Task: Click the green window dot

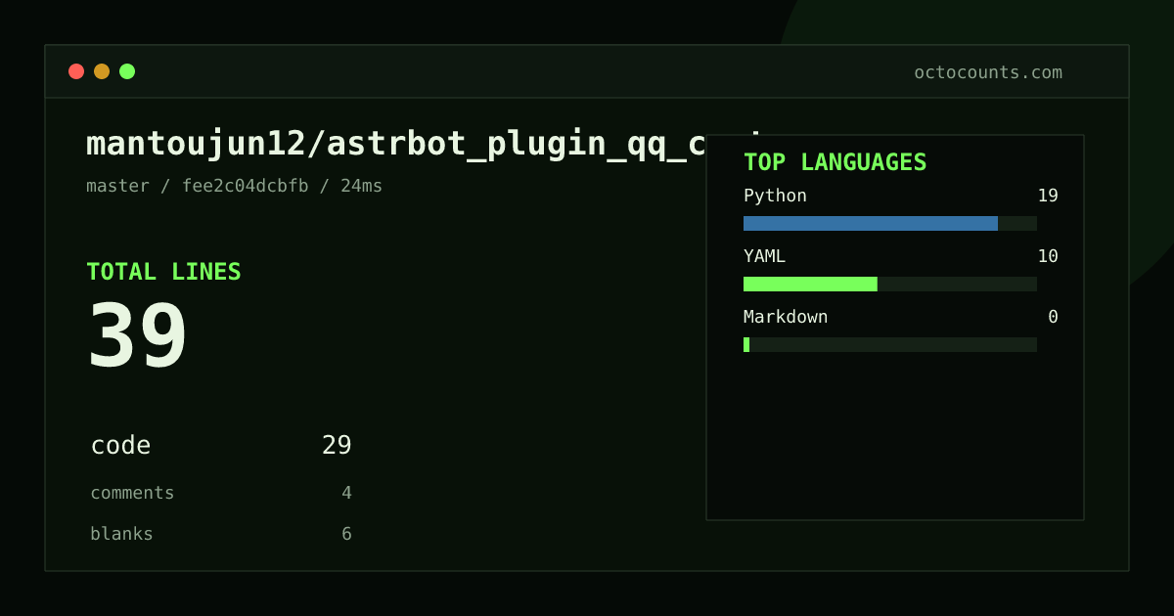Action: click(127, 71)
